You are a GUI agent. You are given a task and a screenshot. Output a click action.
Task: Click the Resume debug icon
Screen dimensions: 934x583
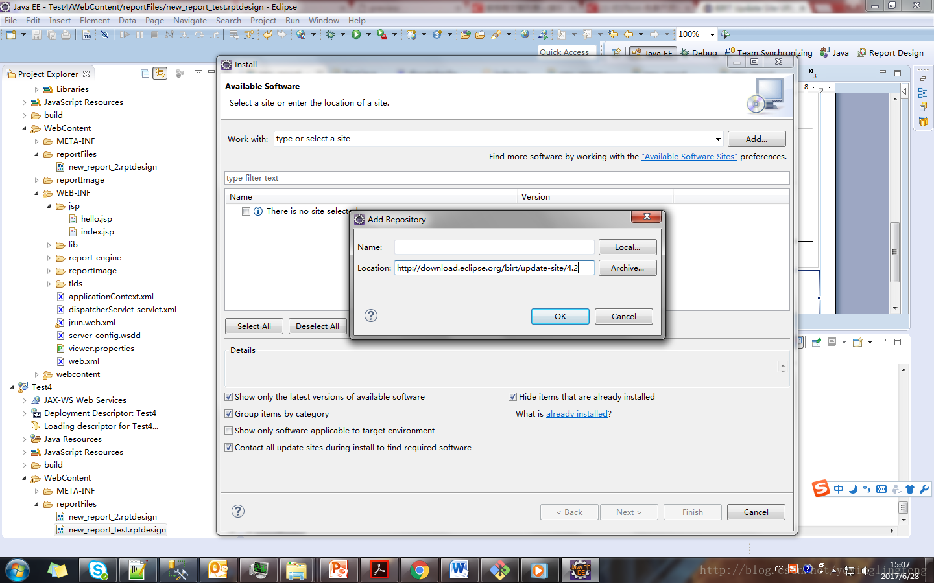[125, 34]
